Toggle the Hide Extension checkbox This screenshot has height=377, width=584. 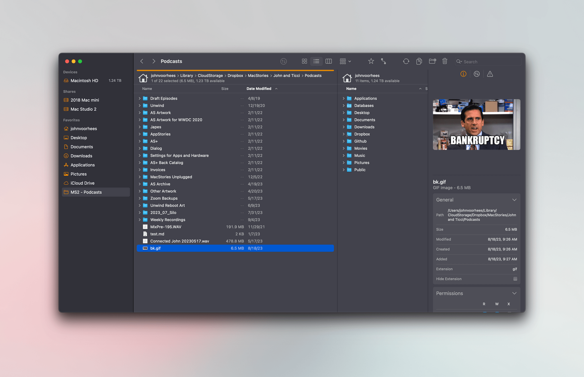(515, 279)
